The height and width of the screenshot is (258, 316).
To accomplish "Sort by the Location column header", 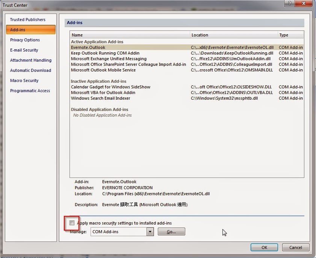I will 234,35.
